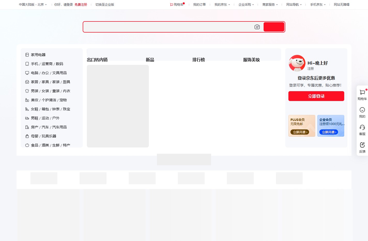Open the 服饰美妆 tab
The height and width of the screenshot is (241, 368).
pyautogui.click(x=251, y=60)
